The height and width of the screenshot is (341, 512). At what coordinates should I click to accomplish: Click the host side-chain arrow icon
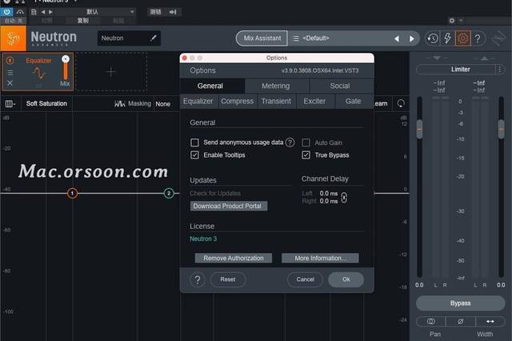tap(173, 12)
